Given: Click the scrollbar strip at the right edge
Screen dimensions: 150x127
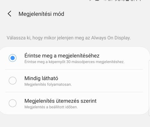Looking at the screenshot, I should [149, 88].
